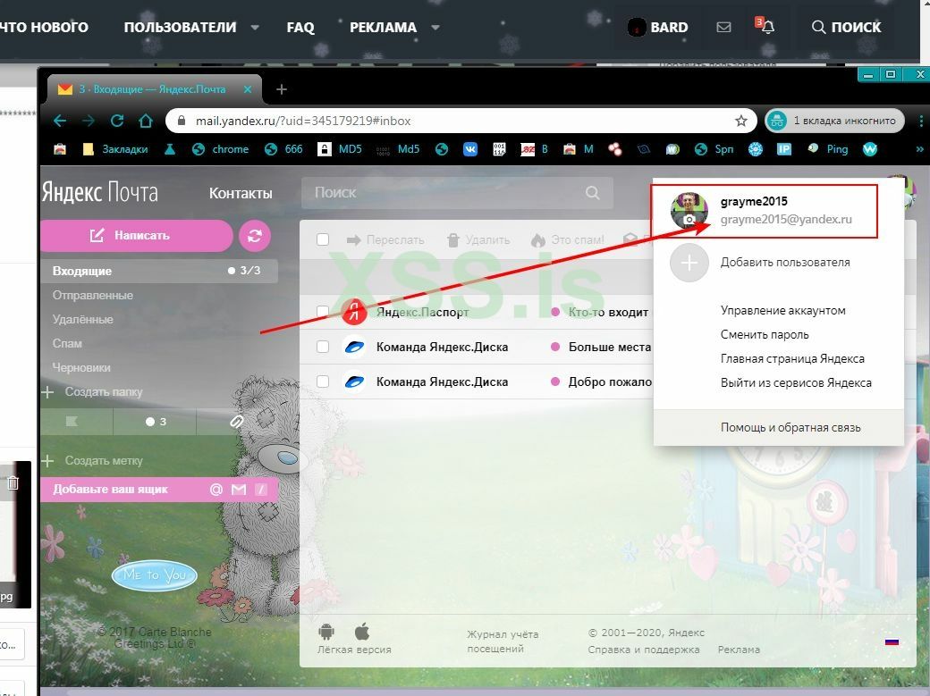Screen dimensions: 930x696
Task: Select Управление аккаунтом menu entry
Action: tap(782, 310)
